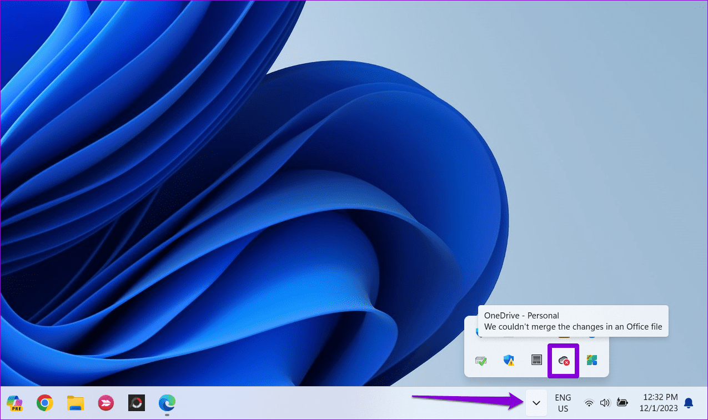Launch Microsoft Edge from the taskbar
The height and width of the screenshot is (420, 708).
[x=167, y=403]
